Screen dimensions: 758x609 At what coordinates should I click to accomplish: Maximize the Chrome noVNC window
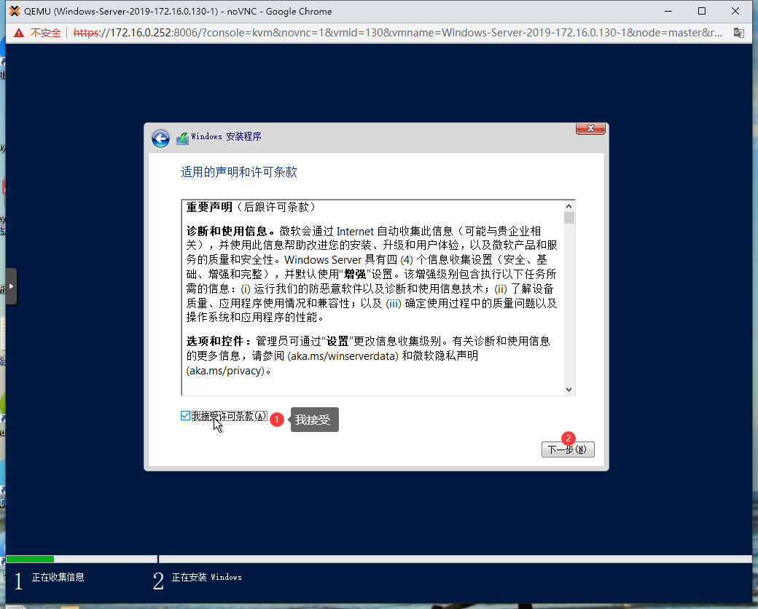[x=701, y=11]
